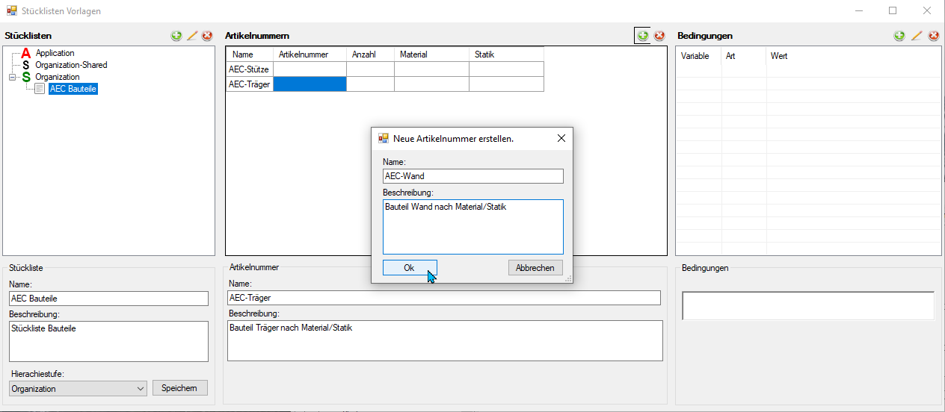The width and height of the screenshot is (945, 412).
Task: Confirm dialog with Ok button
Action: click(x=410, y=267)
